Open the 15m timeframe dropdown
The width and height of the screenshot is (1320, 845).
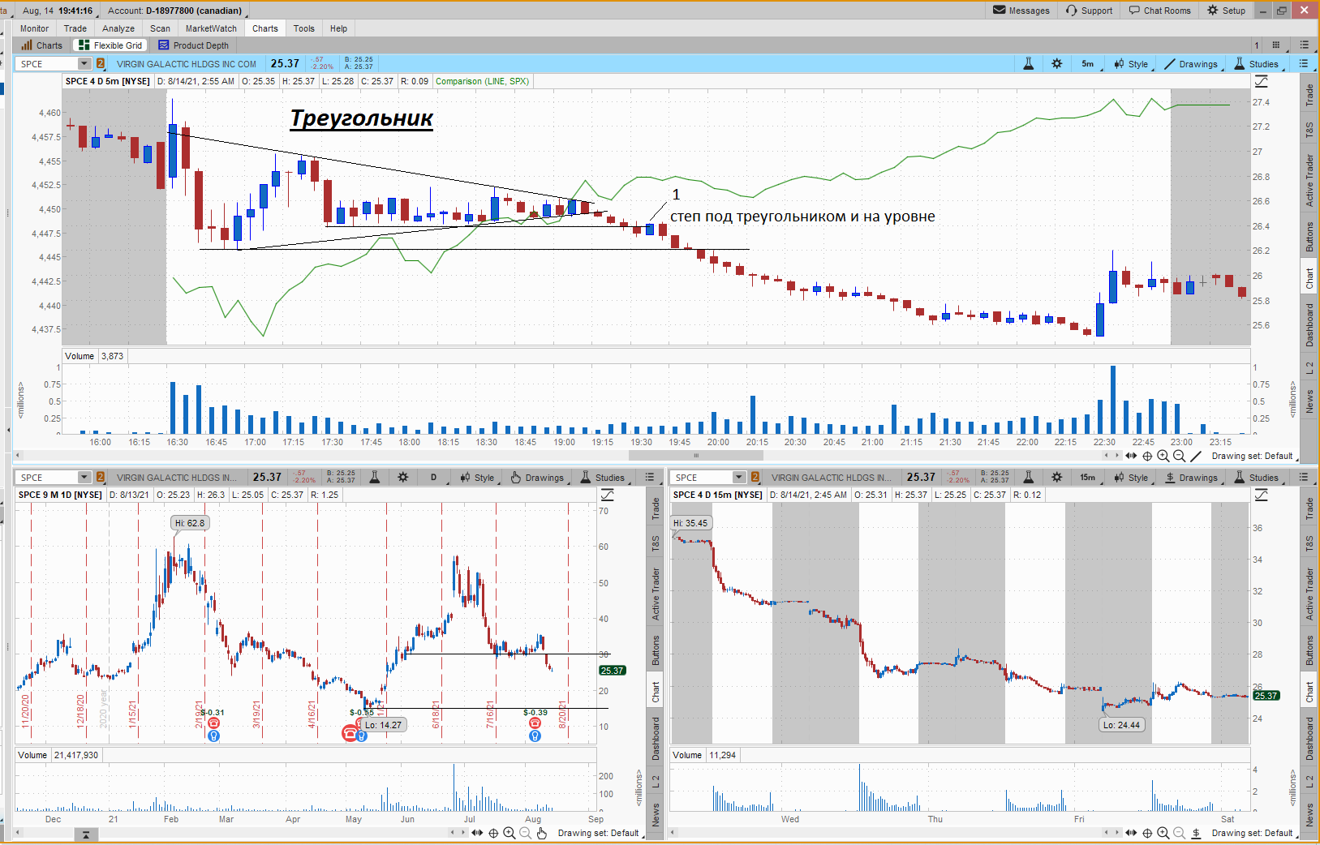pos(1088,478)
